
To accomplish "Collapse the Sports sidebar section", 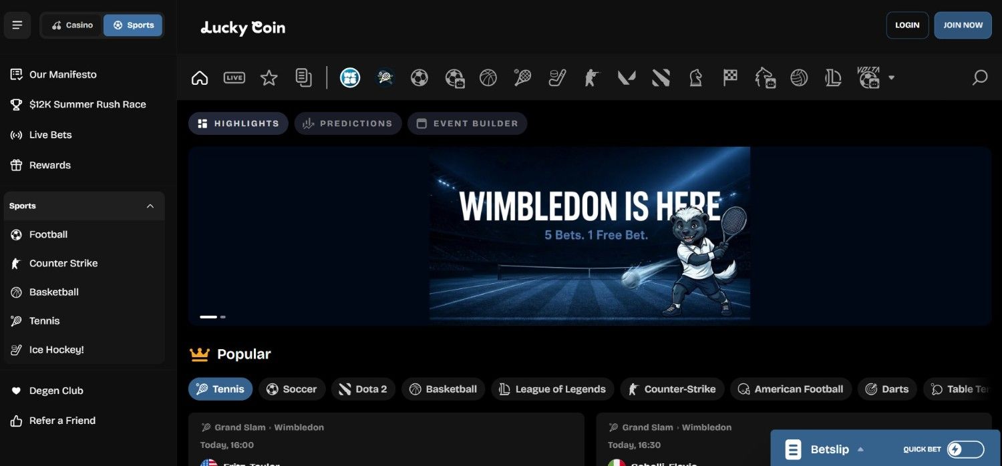I will [x=150, y=206].
